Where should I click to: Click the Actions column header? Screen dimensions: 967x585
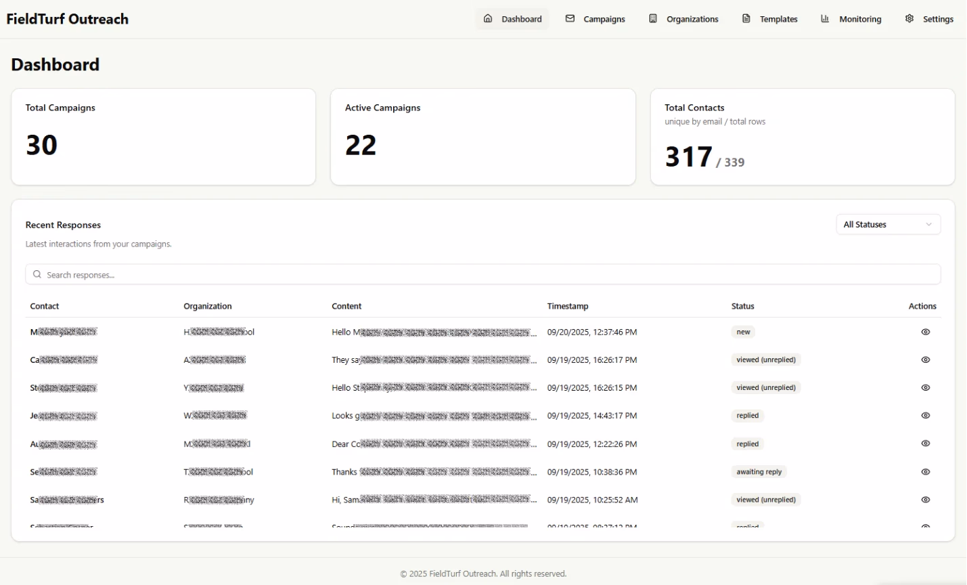(922, 306)
